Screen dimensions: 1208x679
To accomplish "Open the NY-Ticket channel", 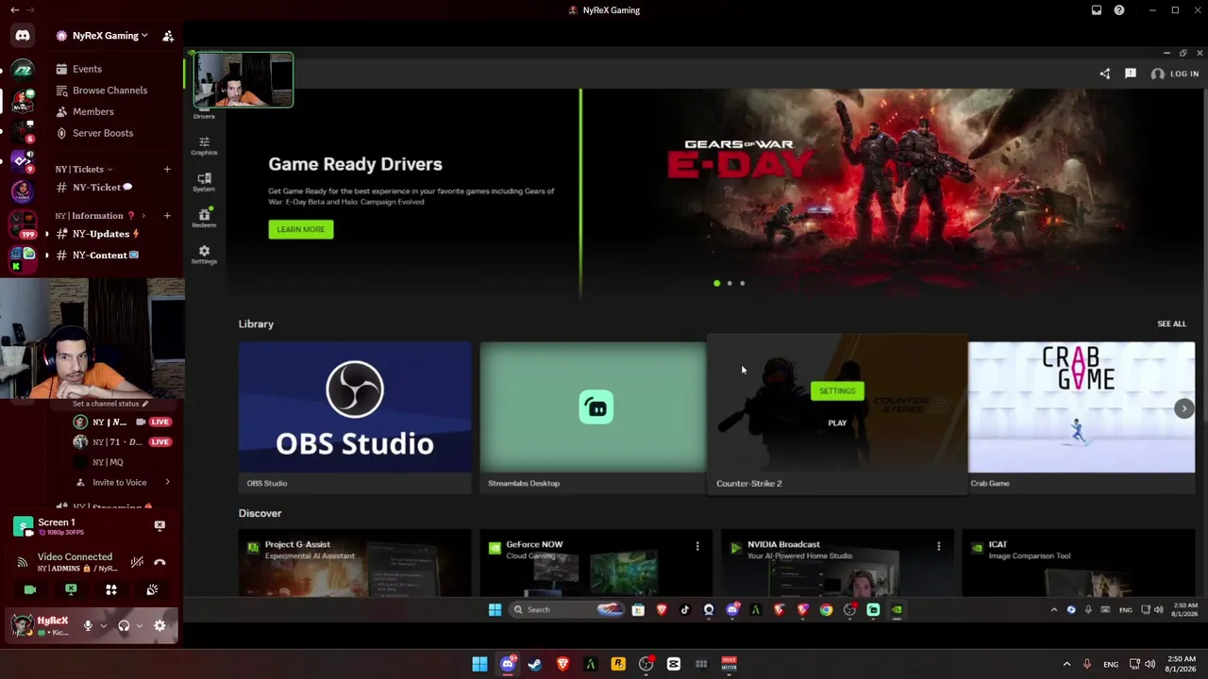I will pyautogui.click(x=102, y=188).
